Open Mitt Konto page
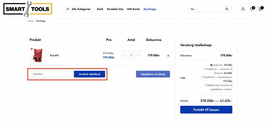 [133, 9]
